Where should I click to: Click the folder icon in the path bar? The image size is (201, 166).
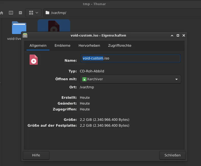coord(47,13)
